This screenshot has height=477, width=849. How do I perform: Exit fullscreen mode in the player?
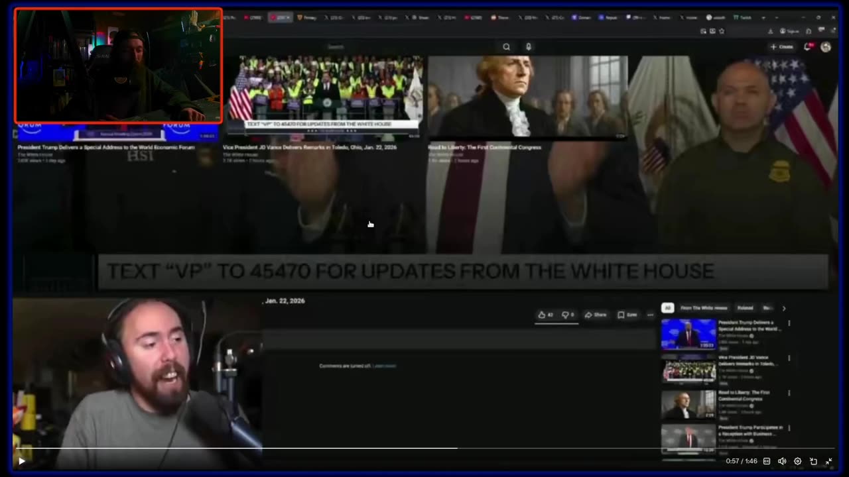pyautogui.click(x=828, y=461)
